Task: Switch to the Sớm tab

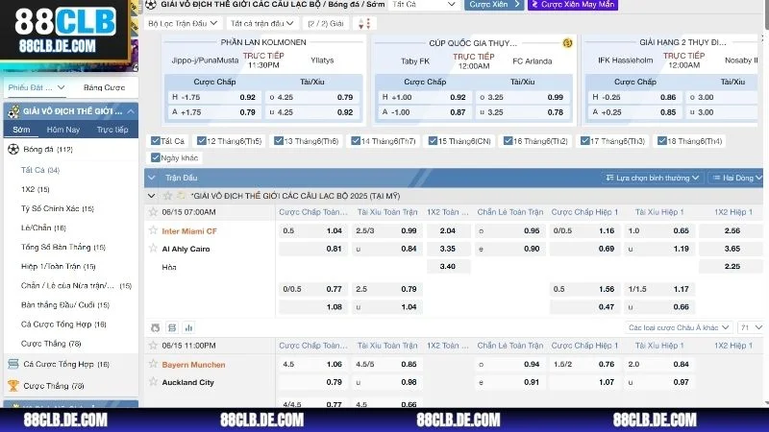Action: coord(21,130)
